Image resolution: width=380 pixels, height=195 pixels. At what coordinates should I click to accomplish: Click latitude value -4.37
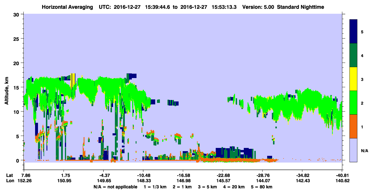coord(103,176)
